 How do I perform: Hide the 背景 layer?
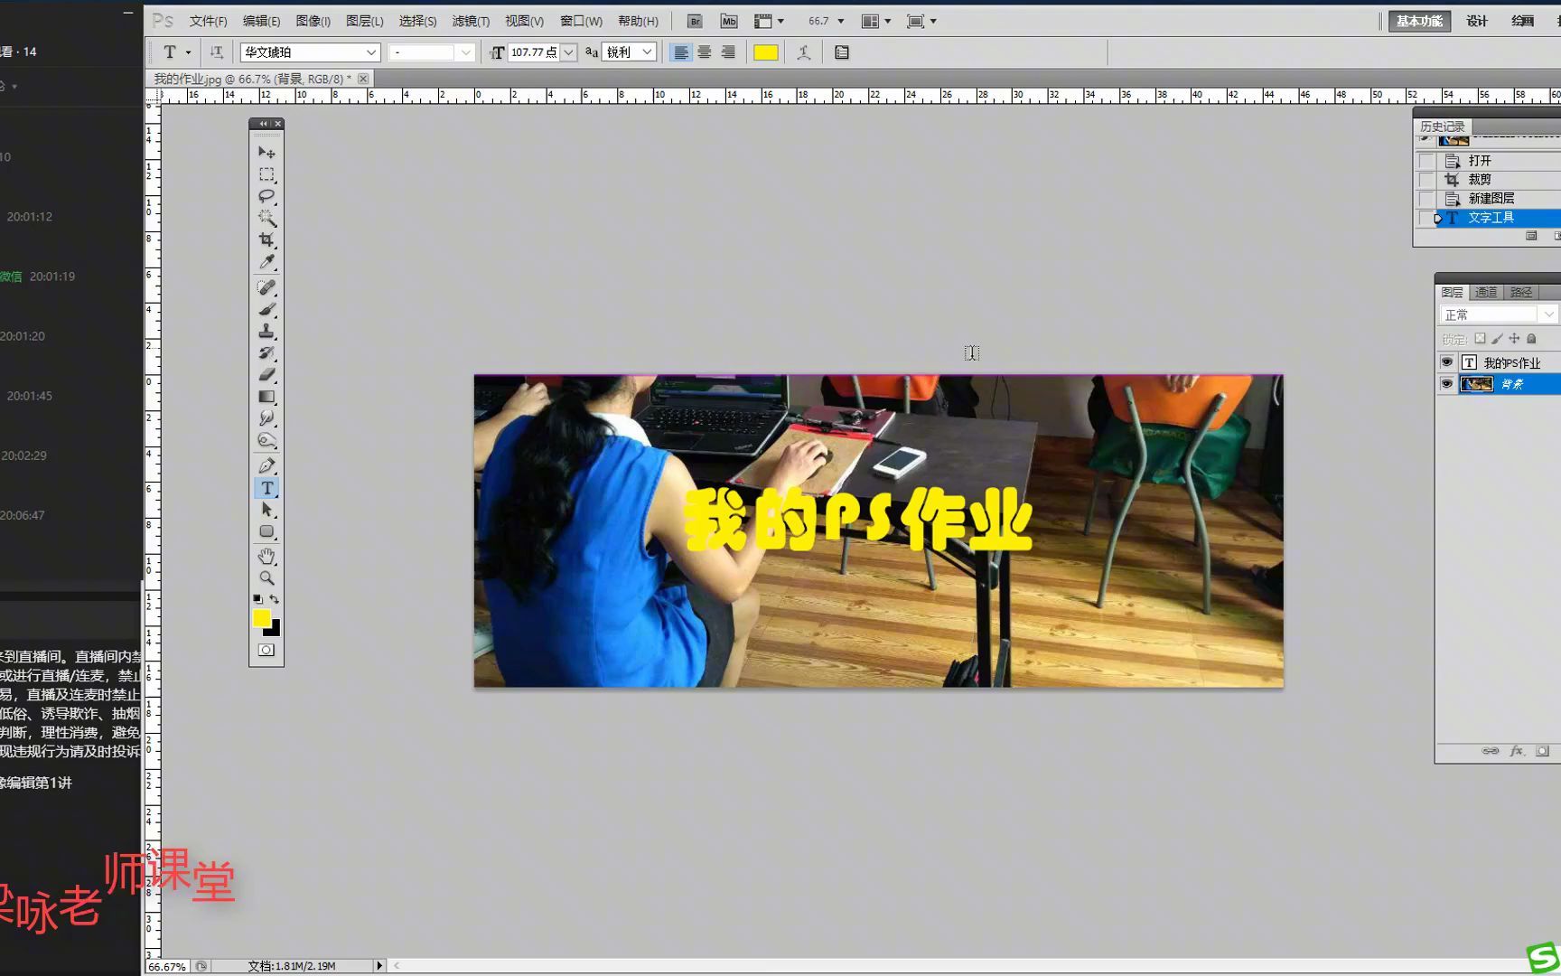pos(1446,384)
